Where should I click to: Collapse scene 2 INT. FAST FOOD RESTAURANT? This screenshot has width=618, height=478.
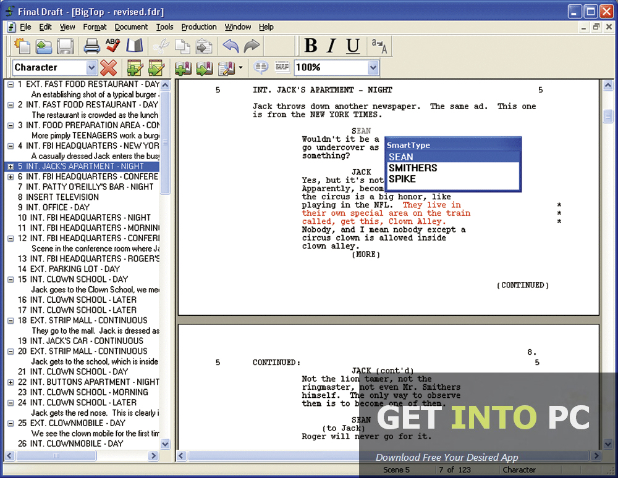coord(11,105)
